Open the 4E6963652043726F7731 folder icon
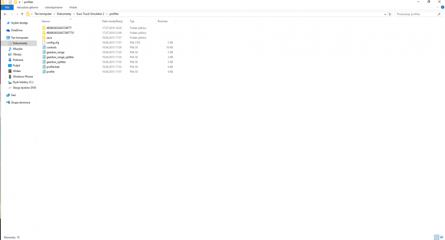The width and height of the screenshot is (445, 240). pyautogui.click(x=44, y=32)
